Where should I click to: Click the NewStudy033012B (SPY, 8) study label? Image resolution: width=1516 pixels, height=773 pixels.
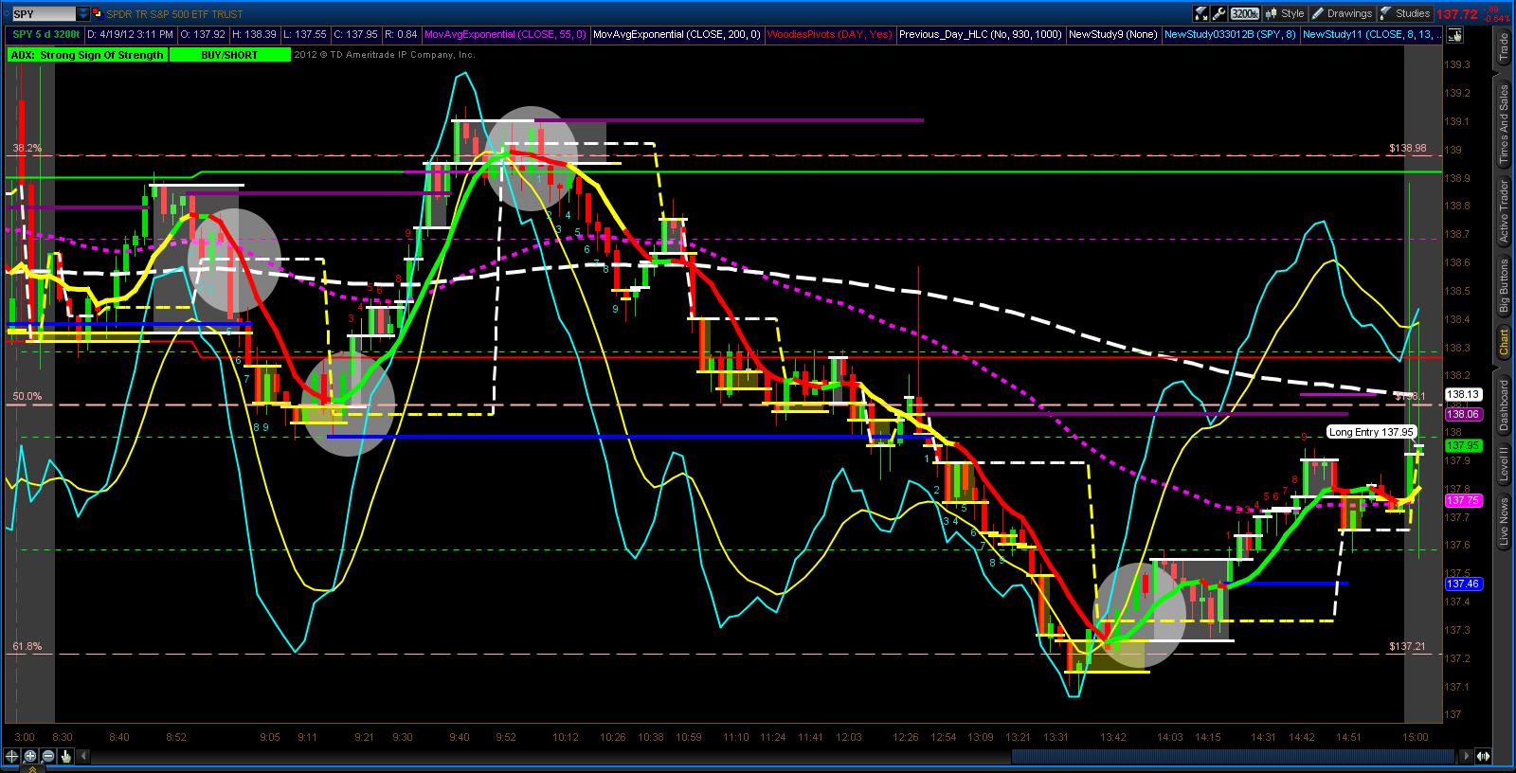click(1230, 35)
